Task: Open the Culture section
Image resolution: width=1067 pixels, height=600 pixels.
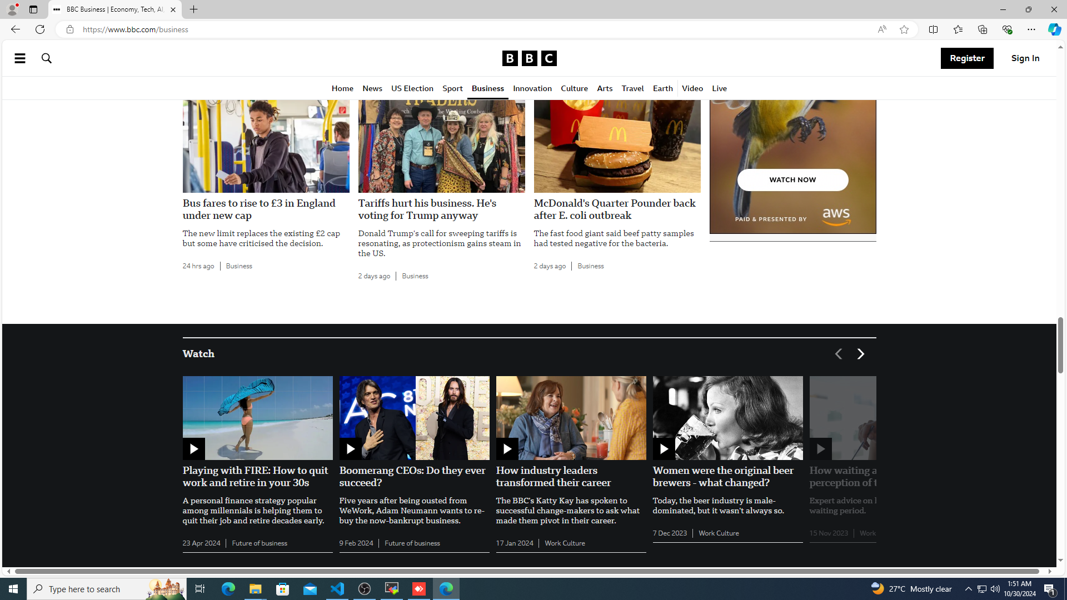Action: coord(574,89)
